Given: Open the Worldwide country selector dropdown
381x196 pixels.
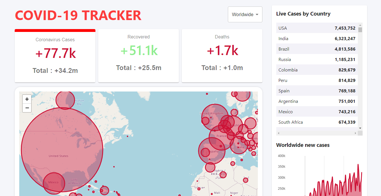Looking at the screenshot, I should [245, 14].
